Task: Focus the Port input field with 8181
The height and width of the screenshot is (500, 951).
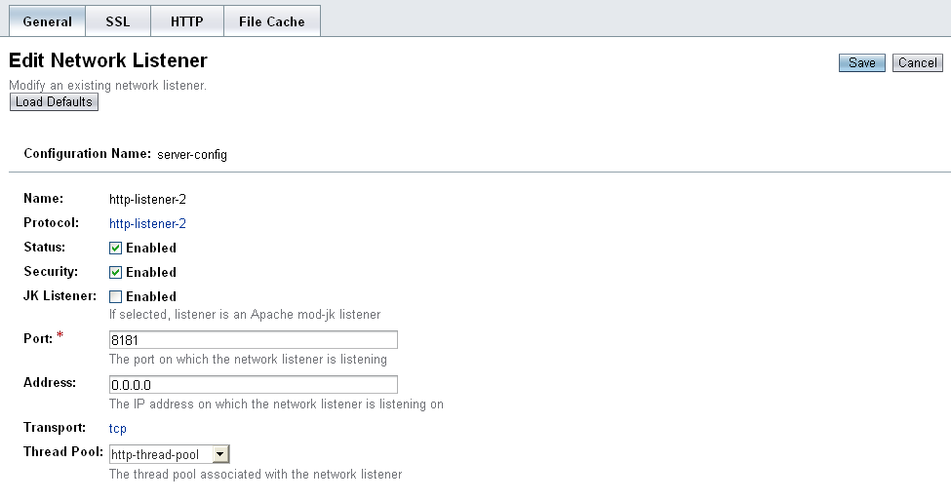Action: coord(254,340)
